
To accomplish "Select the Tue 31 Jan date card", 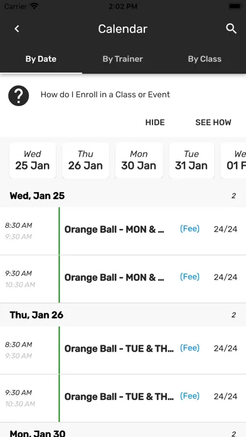I will 191,160.
